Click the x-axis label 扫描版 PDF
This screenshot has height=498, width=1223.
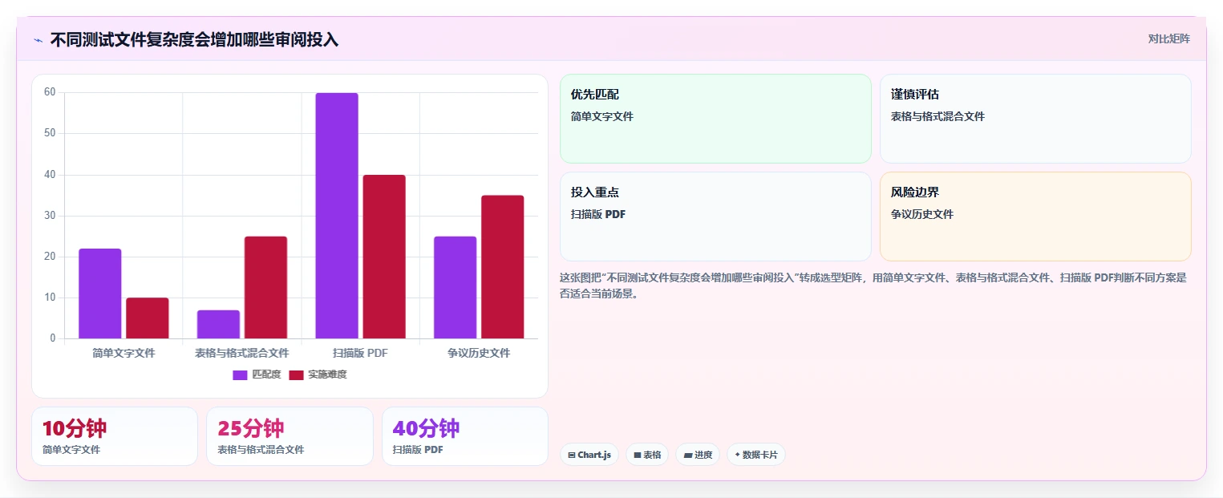tap(360, 353)
